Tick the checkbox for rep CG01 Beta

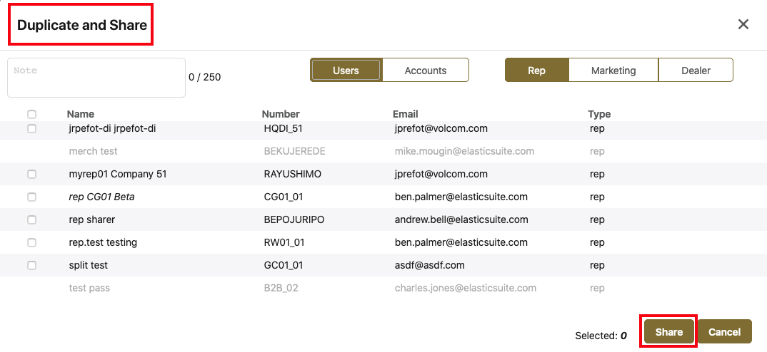[x=31, y=197]
